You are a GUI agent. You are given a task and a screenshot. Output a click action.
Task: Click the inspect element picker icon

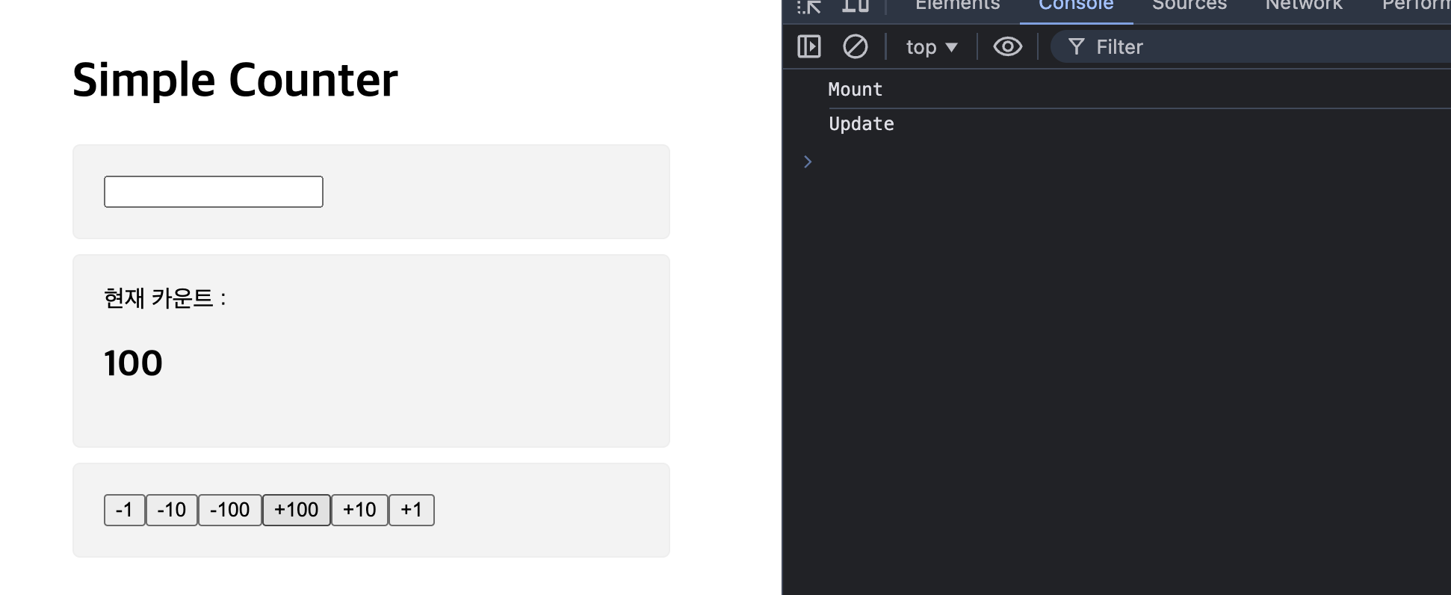point(809,6)
